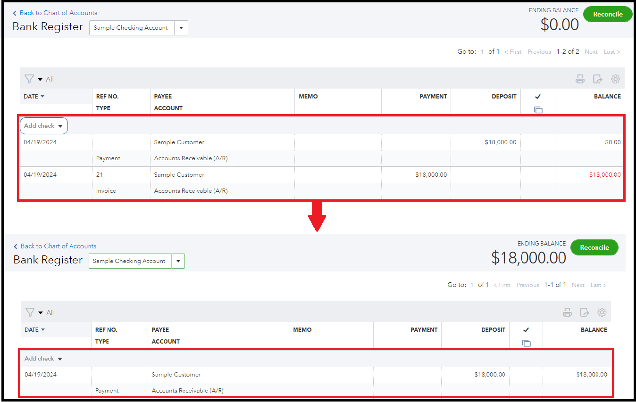Follow the upper Back to Chart of Accounts link
Image resolution: width=636 pixels, height=402 pixels.
click(x=58, y=13)
